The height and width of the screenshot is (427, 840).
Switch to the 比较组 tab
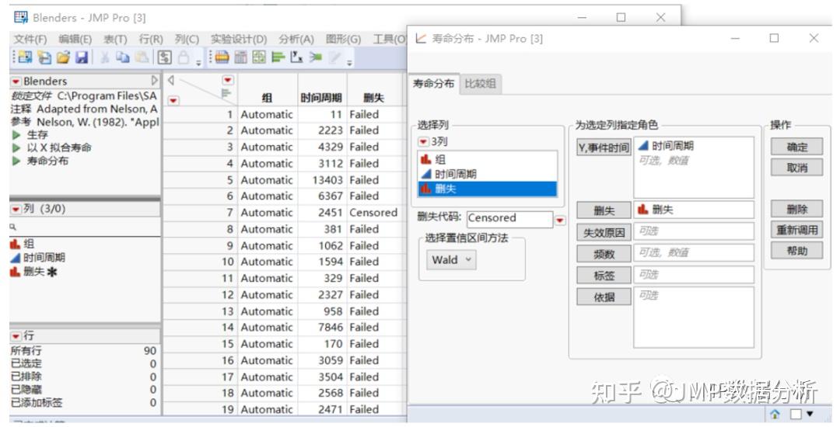pyautogui.click(x=480, y=83)
